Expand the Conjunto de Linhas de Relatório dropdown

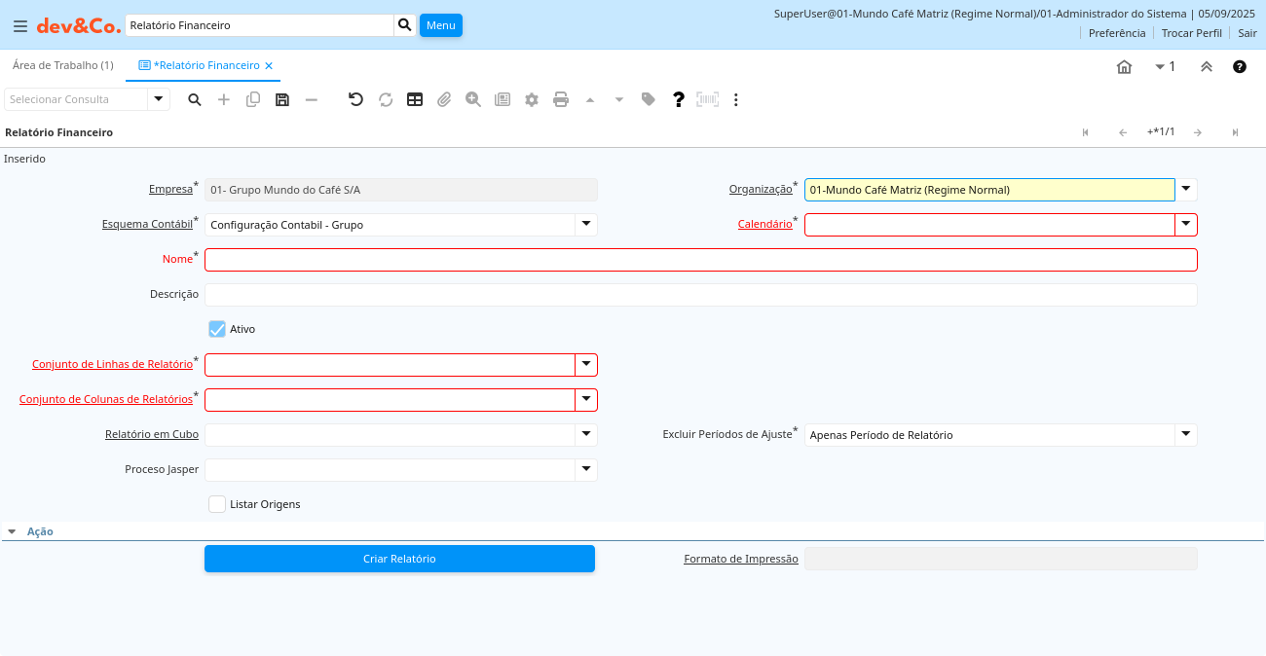coord(586,365)
